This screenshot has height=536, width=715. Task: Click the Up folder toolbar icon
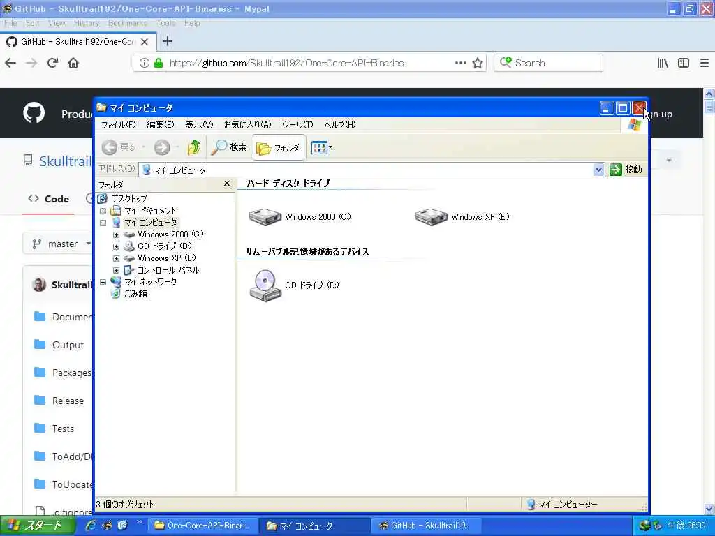coord(194,147)
